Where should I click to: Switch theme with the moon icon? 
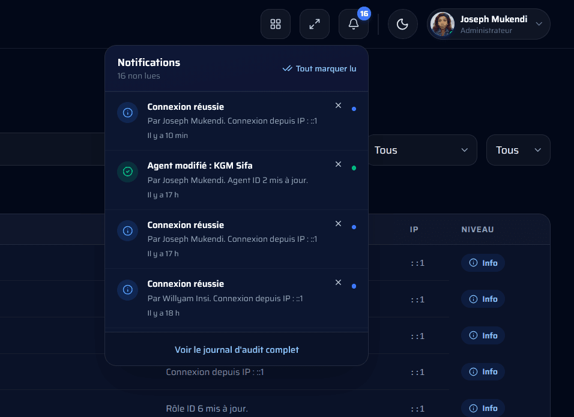(x=402, y=24)
